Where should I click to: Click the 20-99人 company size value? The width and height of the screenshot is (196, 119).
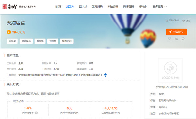[163, 107]
